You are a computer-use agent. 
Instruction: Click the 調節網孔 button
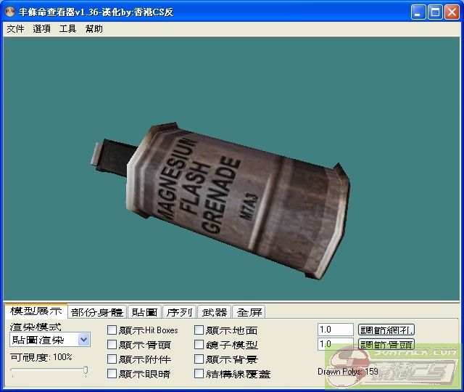point(386,330)
